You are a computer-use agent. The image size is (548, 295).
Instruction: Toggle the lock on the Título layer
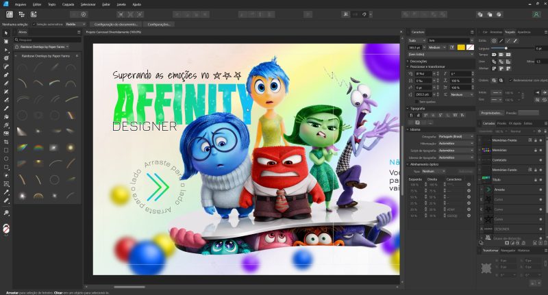click(536, 180)
